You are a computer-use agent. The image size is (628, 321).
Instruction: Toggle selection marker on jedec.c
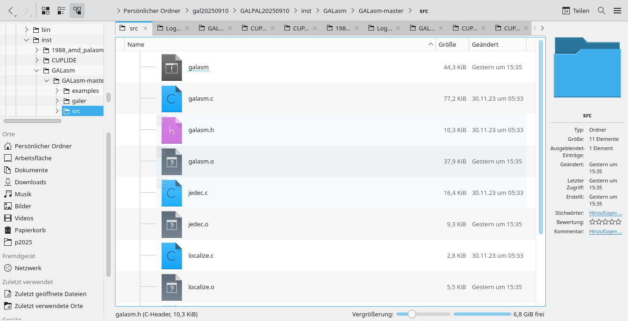[162, 183]
